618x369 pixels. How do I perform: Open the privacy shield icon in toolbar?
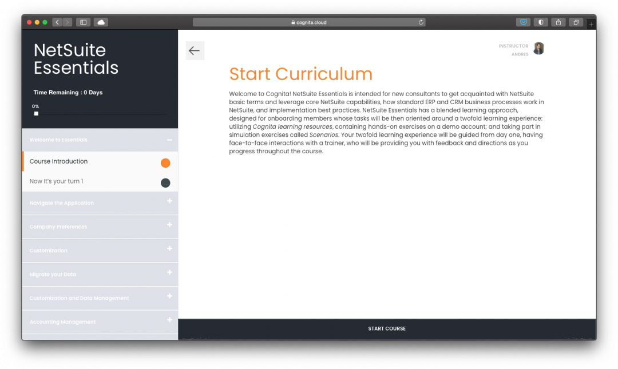point(541,22)
